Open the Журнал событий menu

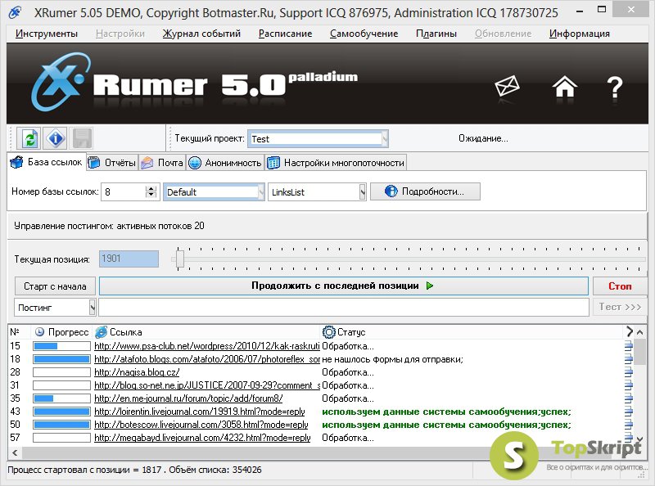coord(201,34)
